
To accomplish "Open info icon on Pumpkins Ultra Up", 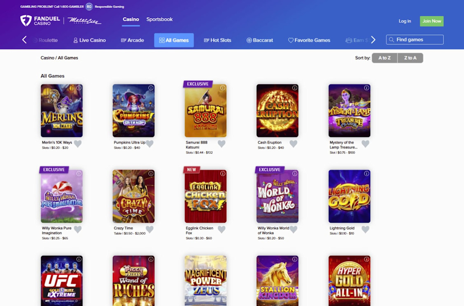I will (x=151, y=88).
